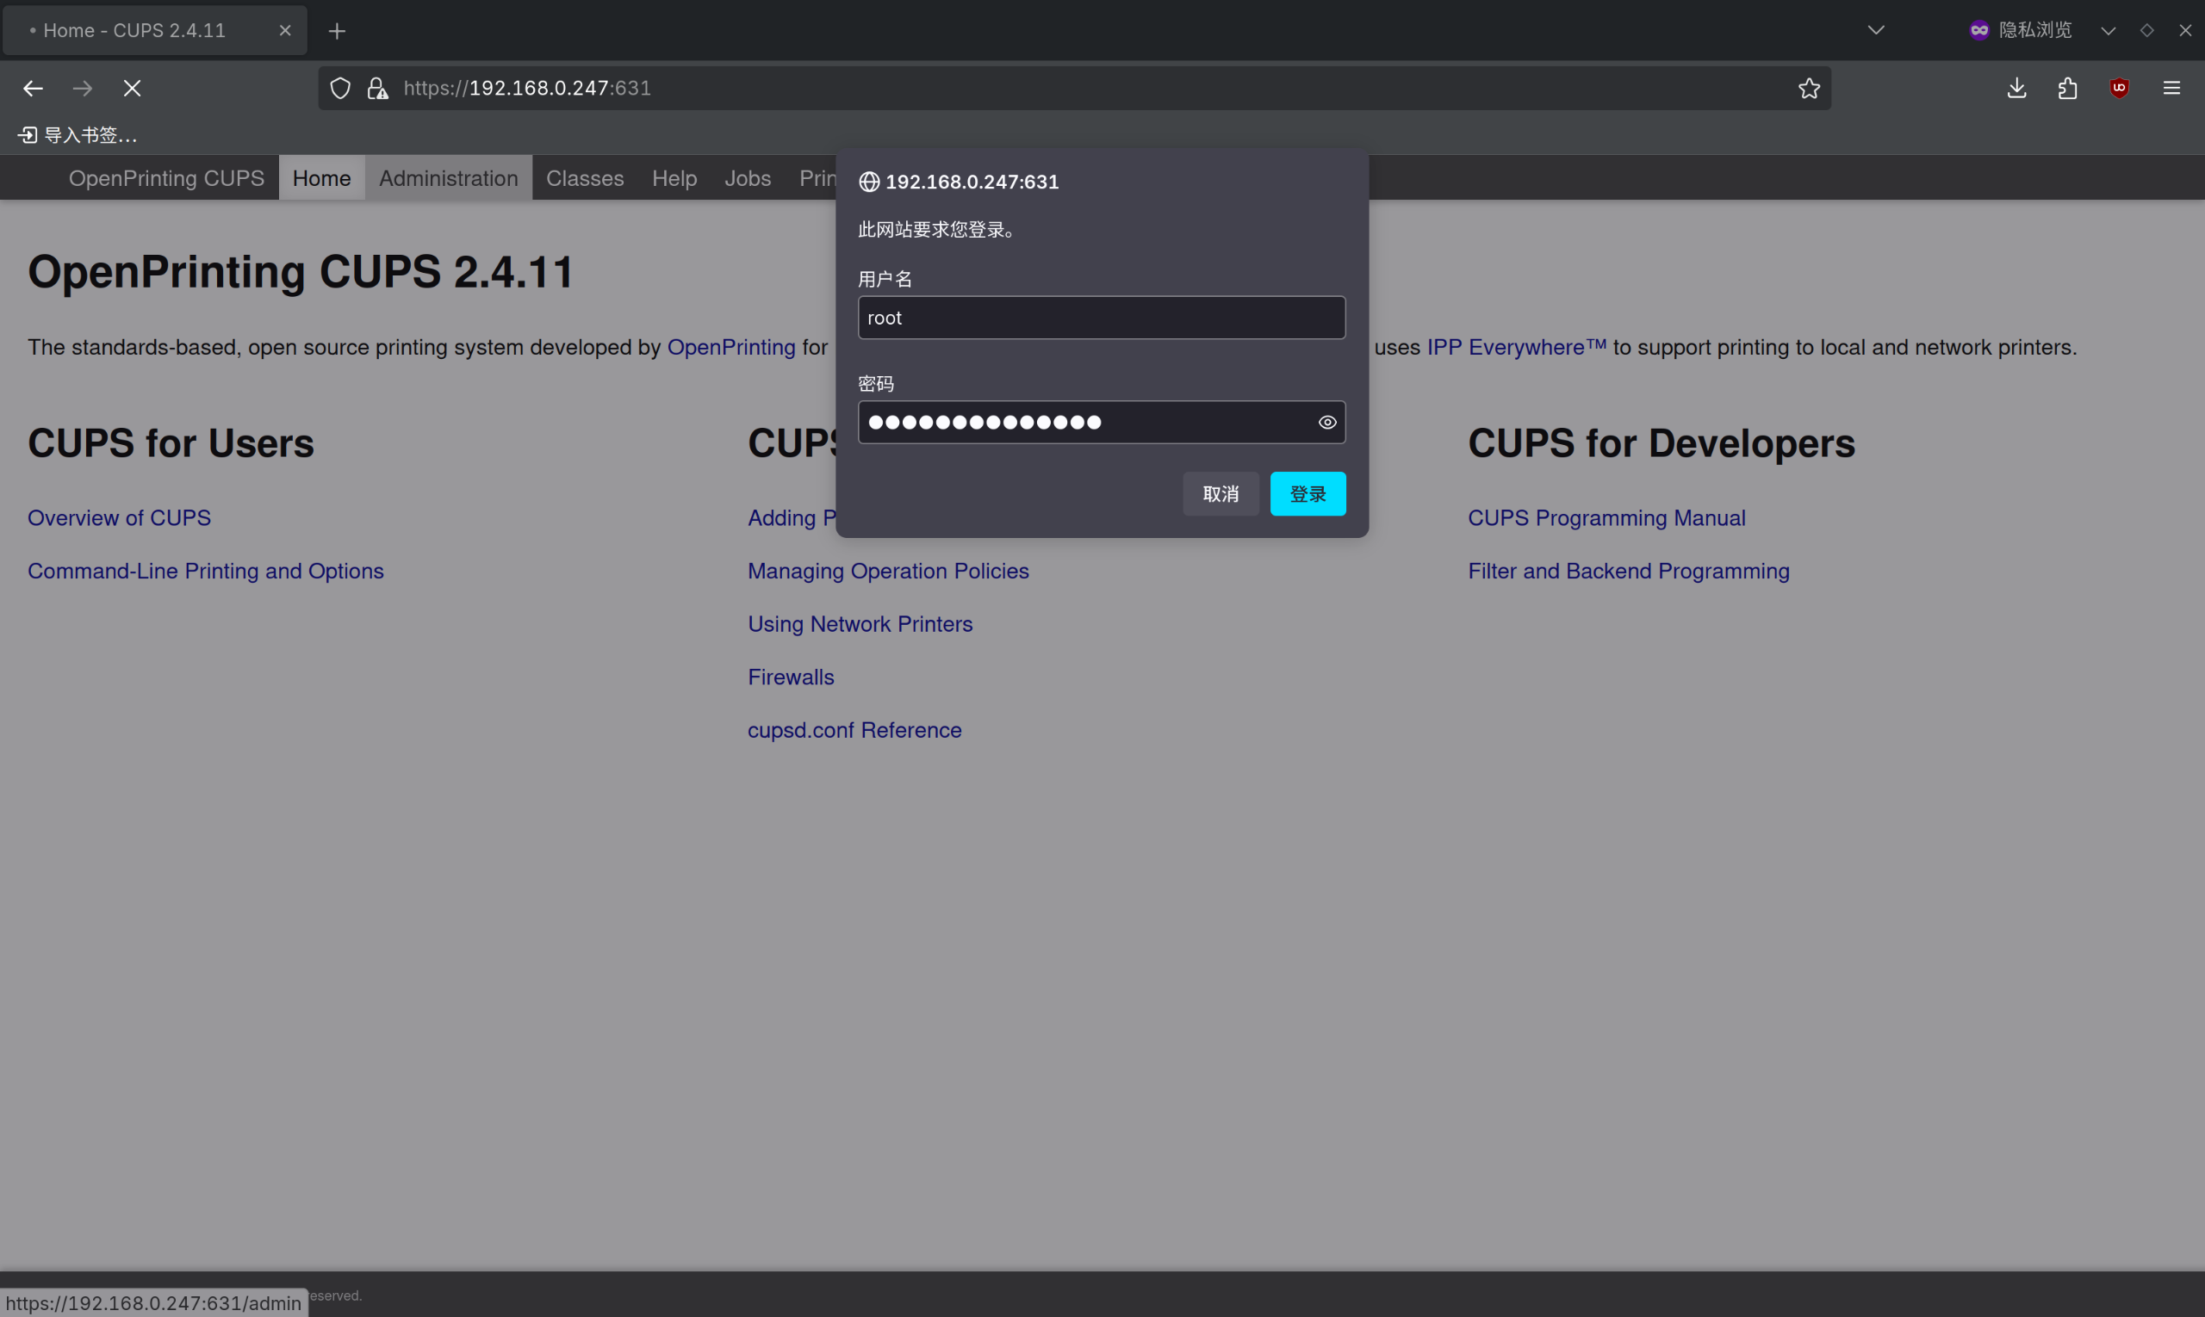2205x1317 pixels.
Task: Open a new browser tab
Action: click(337, 31)
